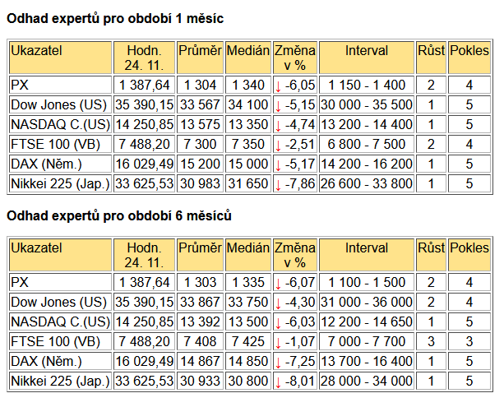The image size is (504, 407).
Task: Click red down arrow beside -1,07 change
Action: tap(278, 342)
